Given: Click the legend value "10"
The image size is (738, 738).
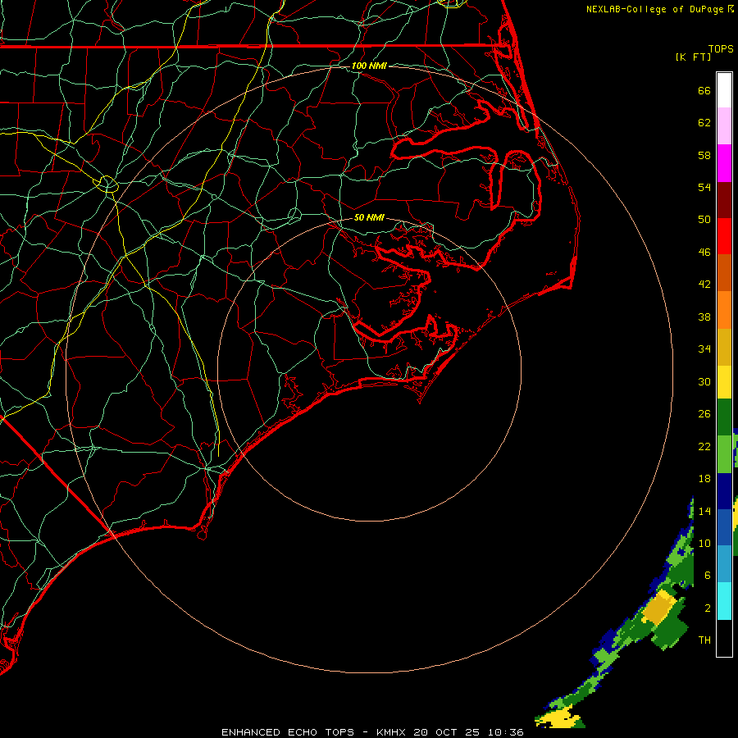Looking at the screenshot, I should click(704, 543).
